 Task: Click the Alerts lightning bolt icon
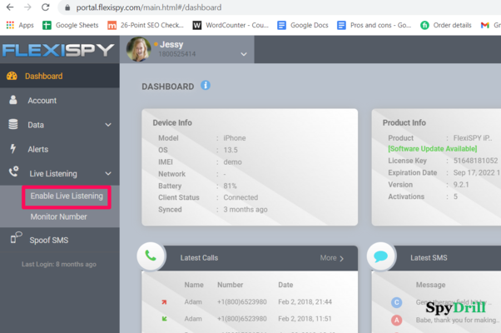click(x=12, y=149)
